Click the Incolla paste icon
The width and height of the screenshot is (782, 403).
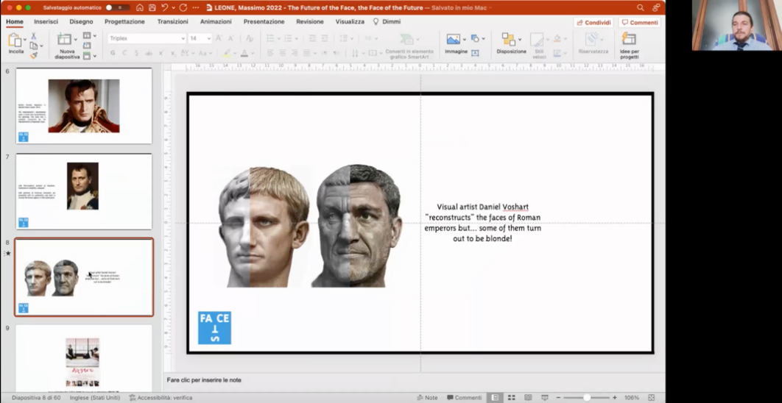(x=15, y=40)
